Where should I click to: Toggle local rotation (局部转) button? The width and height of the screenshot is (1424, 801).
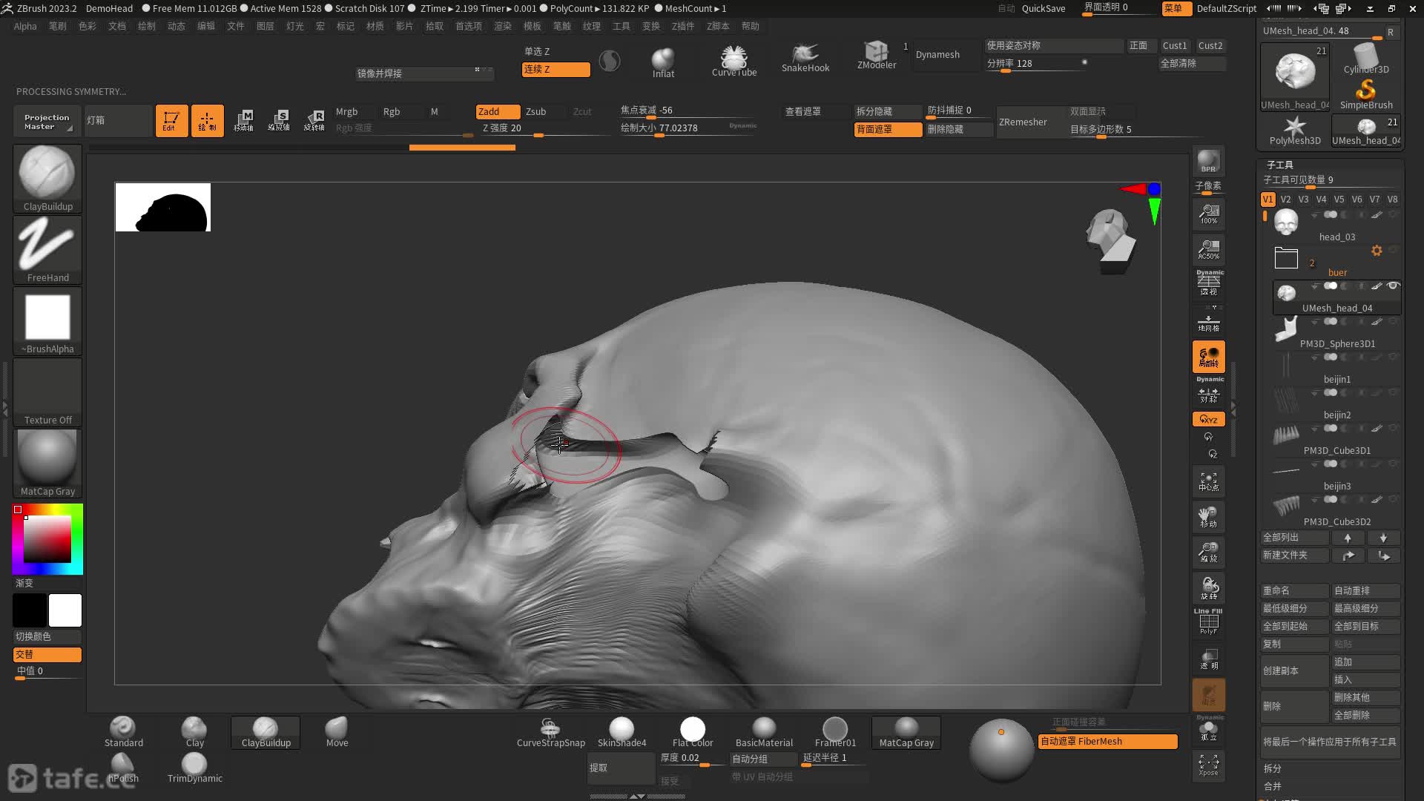coord(1208,357)
